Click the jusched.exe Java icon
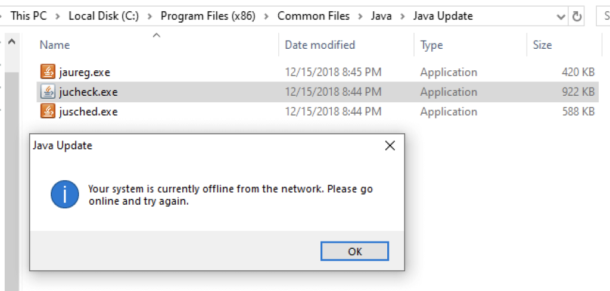This screenshot has width=610, height=291. pyautogui.click(x=48, y=111)
